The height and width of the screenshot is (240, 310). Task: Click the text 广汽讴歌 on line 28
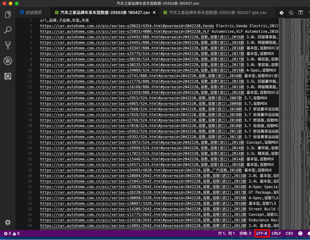[x=221, y=170]
